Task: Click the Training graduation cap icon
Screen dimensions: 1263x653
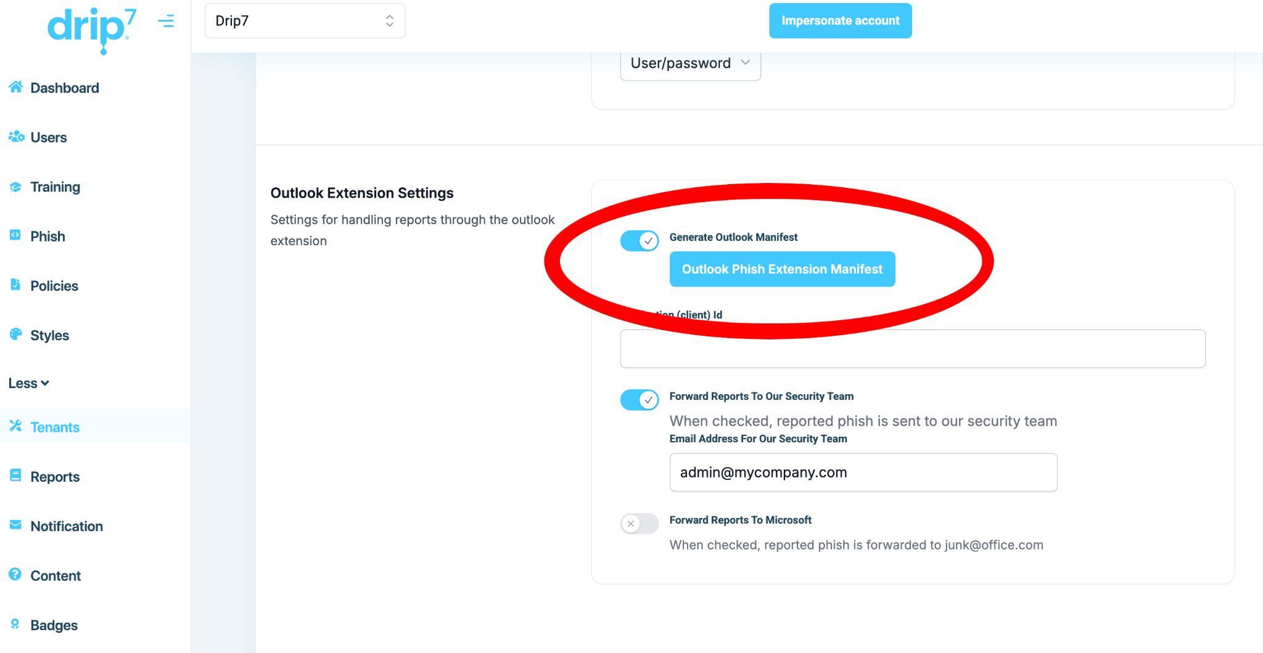Action: tap(16, 187)
